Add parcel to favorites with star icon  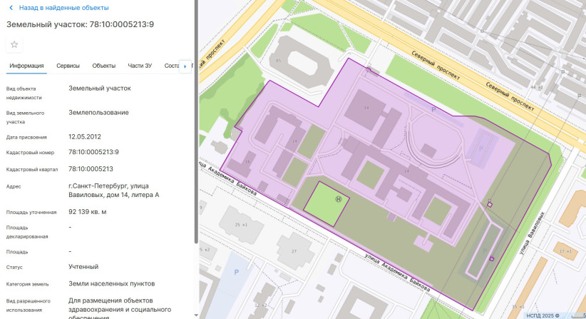point(14,44)
